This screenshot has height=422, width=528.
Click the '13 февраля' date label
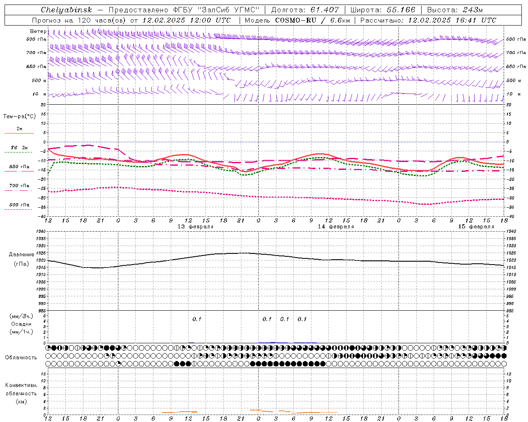pos(196,227)
